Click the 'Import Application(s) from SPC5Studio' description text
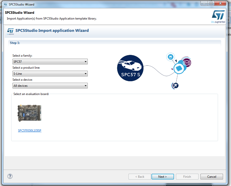Screen dimensions: 231x186 coord(52,19)
